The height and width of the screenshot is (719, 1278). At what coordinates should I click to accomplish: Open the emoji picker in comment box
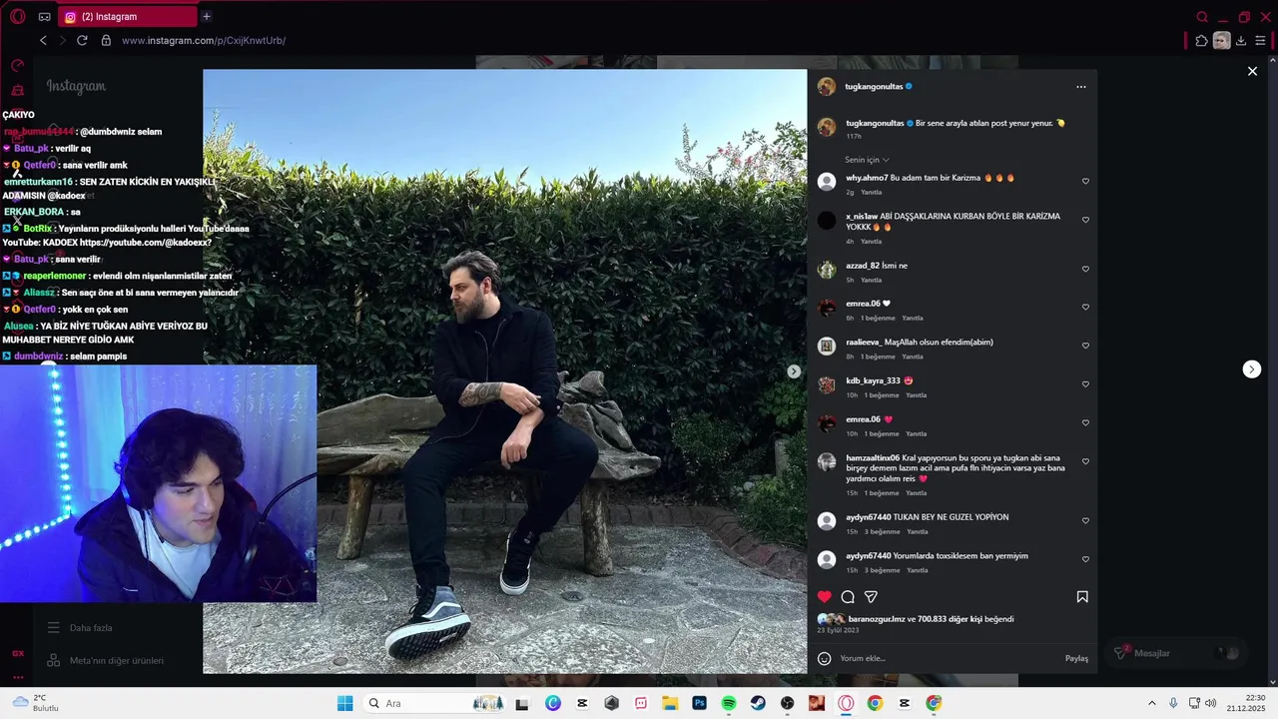[824, 658]
